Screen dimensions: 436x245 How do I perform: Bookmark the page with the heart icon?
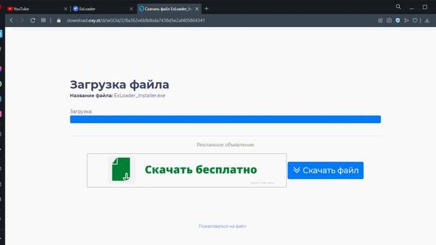pos(415,20)
